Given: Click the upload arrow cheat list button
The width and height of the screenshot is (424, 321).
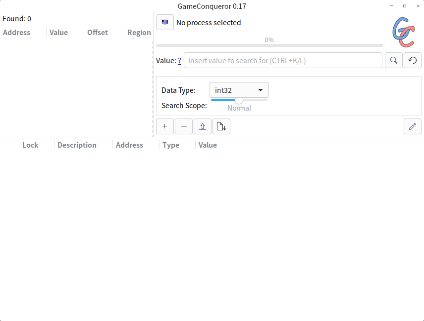Looking at the screenshot, I should [203, 126].
